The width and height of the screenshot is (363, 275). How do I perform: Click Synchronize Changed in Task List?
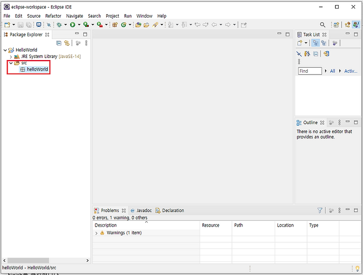tap(326, 54)
